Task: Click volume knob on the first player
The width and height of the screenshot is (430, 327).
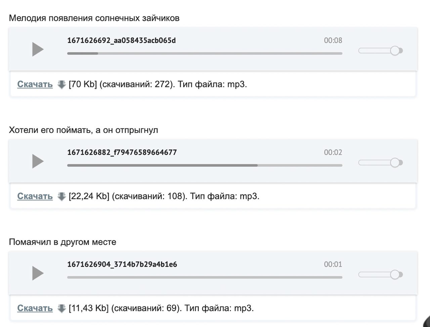Action: tap(395, 51)
